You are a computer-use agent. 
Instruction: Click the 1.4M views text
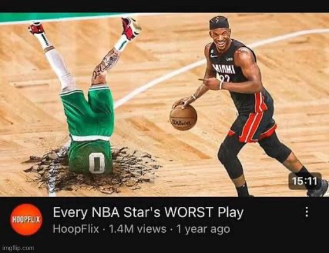coord(138,229)
